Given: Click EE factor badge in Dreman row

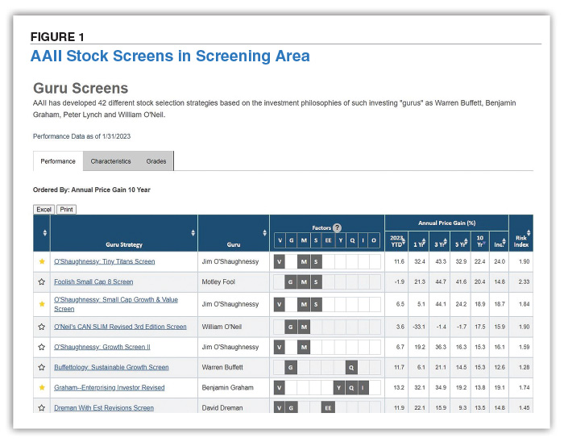Looking at the screenshot, I should tap(328, 408).
